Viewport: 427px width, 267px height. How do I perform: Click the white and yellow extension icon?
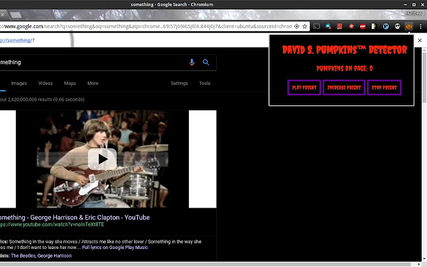[x=374, y=27]
